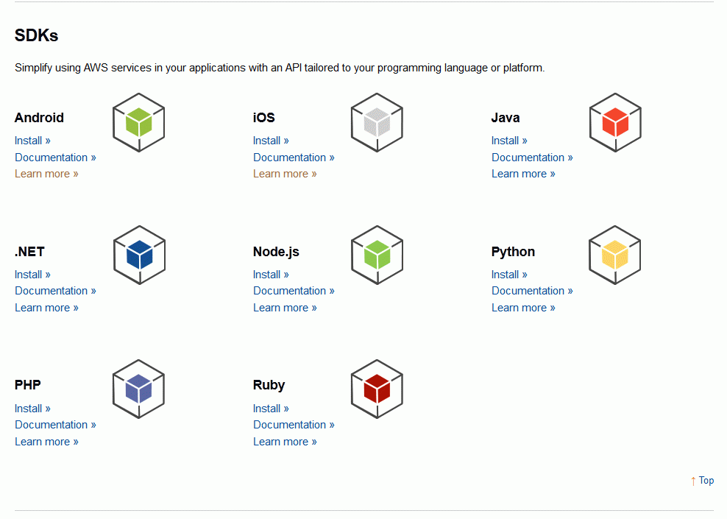Click the Node.js heading text
This screenshot has width=727, height=519.
click(x=276, y=252)
